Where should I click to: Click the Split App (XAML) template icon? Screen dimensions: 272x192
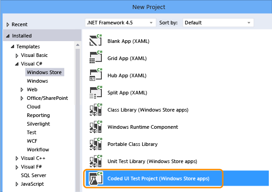click(95, 92)
